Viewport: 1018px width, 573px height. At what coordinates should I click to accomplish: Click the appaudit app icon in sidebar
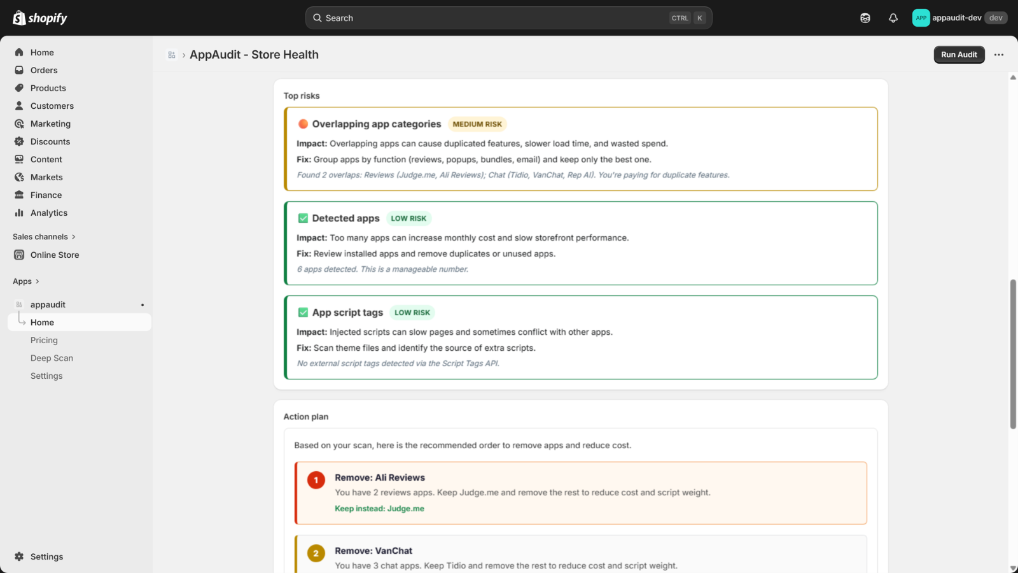tap(19, 304)
